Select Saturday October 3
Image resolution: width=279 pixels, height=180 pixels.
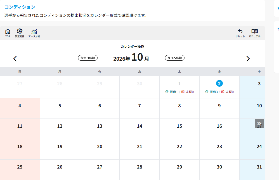[x=259, y=84]
